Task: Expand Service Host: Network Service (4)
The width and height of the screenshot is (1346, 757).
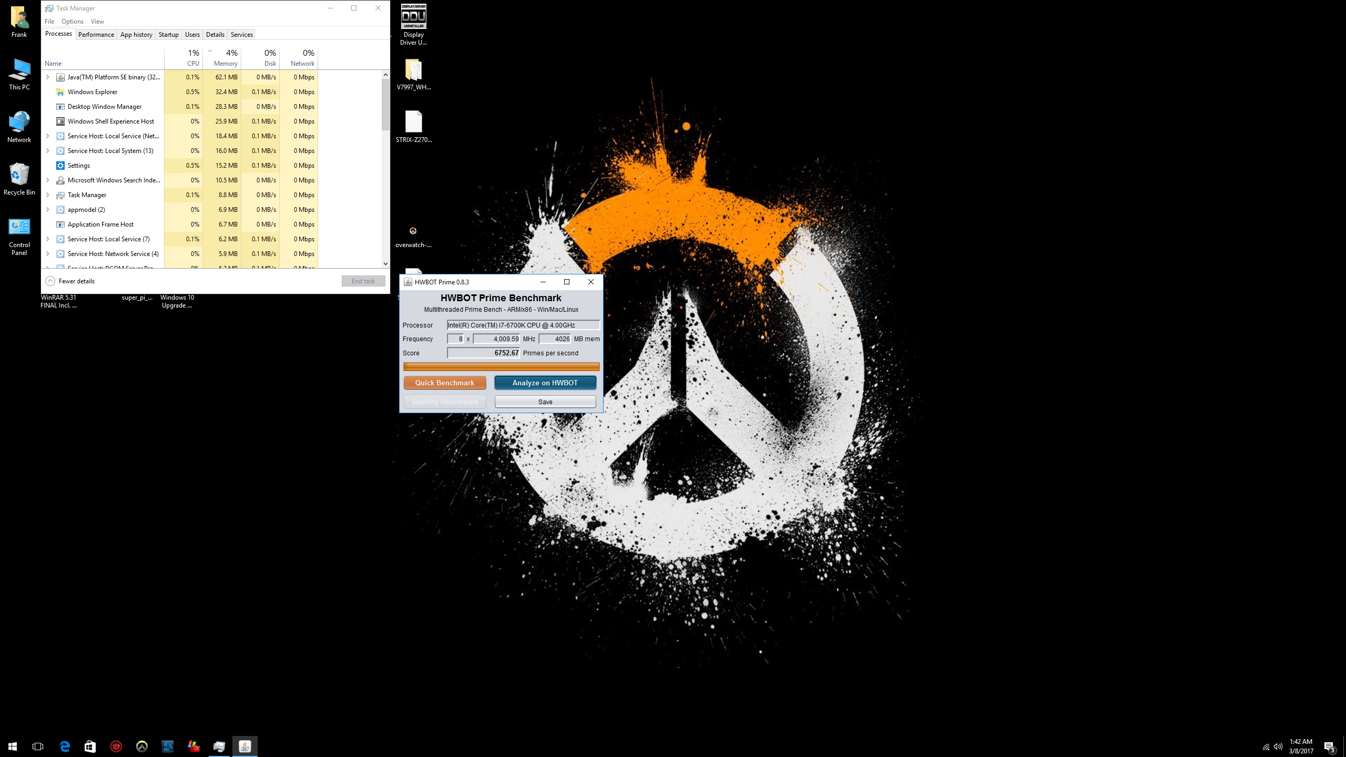Action: [48, 254]
